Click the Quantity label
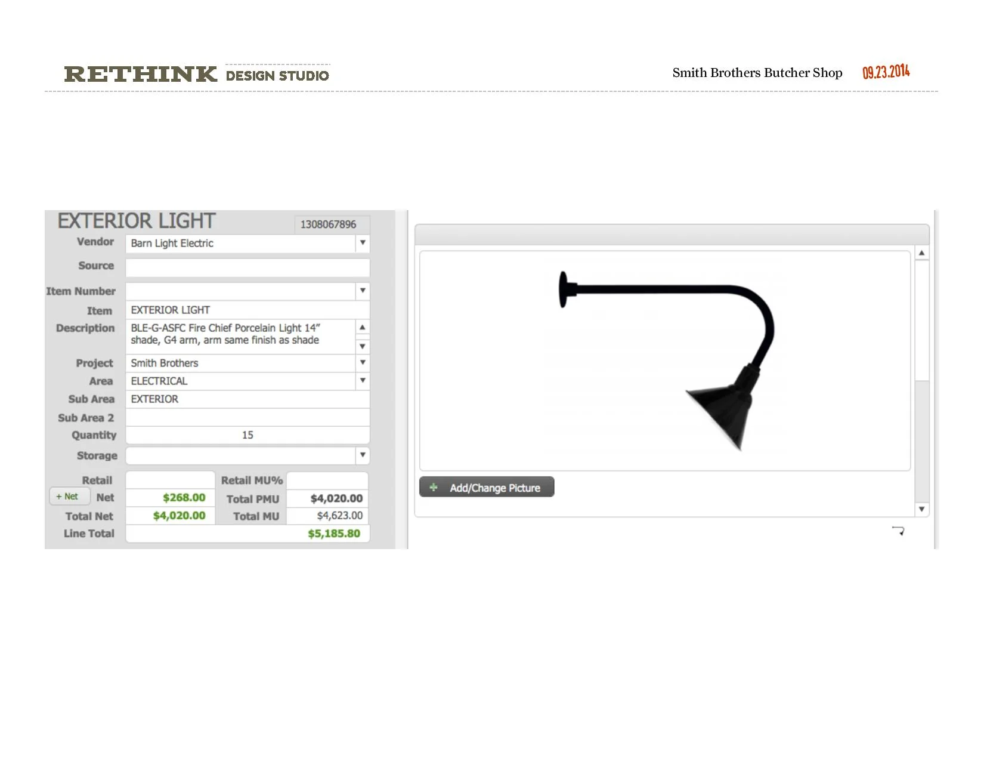Image resolution: width=984 pixels, height=761 pixels. point(94,436)
